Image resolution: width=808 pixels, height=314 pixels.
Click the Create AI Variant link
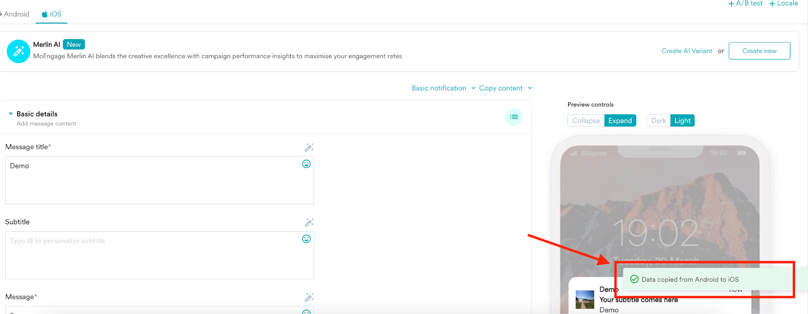pos(687,51)
